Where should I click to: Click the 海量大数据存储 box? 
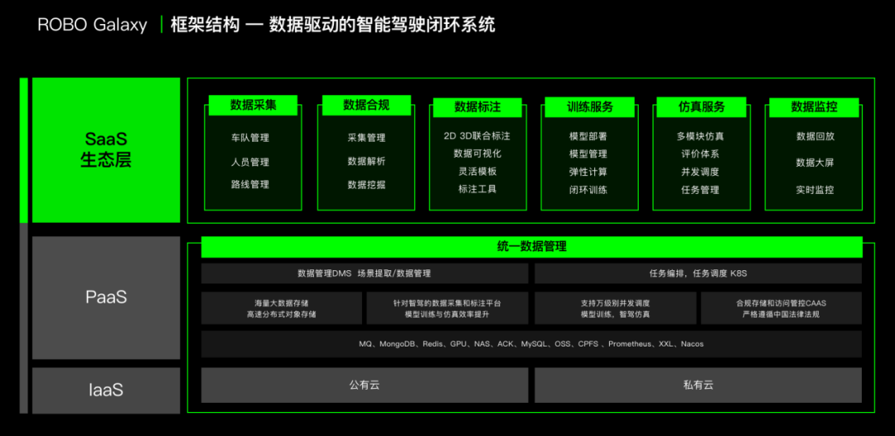tap(282, 308)
